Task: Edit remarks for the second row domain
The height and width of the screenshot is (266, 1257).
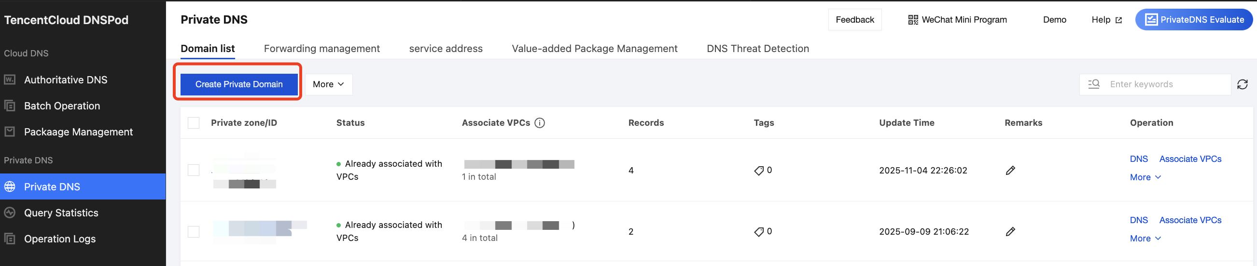Action: [x=1010, y=232]
